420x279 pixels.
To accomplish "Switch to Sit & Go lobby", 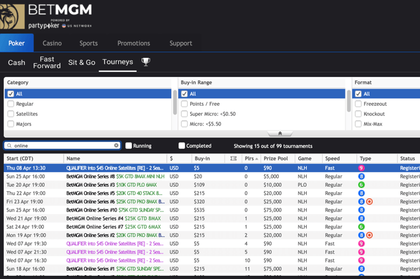I will pos(81,62).
